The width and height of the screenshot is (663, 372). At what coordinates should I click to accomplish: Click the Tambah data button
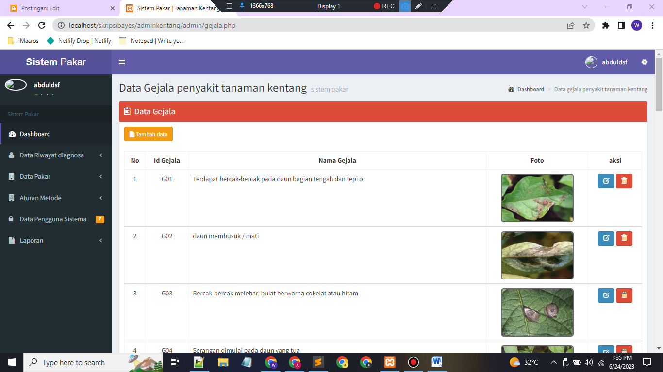click(149, 134)
